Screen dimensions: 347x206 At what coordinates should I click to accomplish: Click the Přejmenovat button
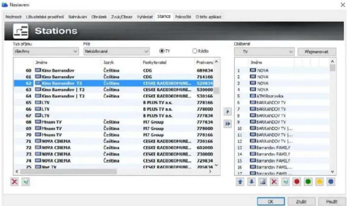317,51
